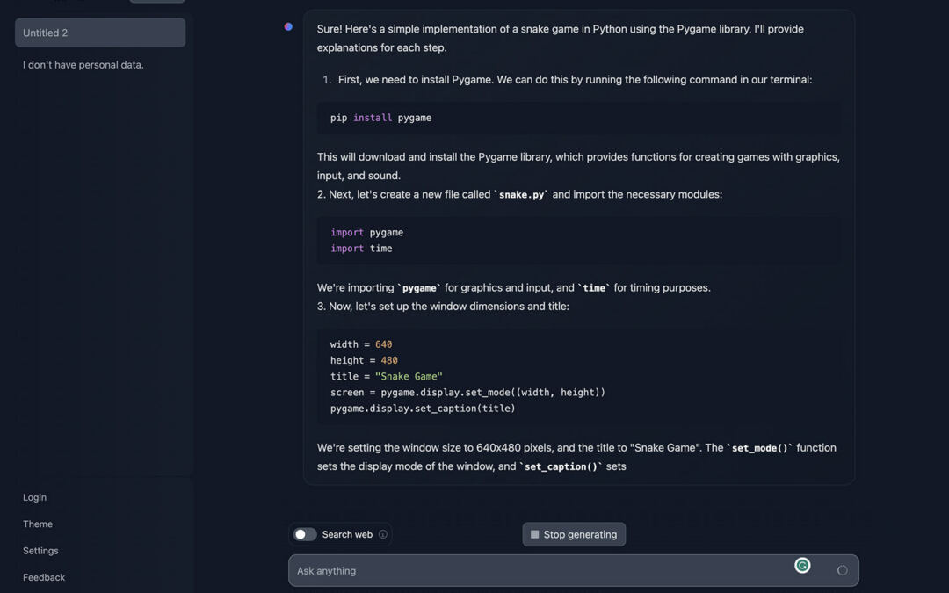This screenshot has height=593, width=949.
Task: Click the import pygame code block
Action: pyautogui.click(x=578, y=241)
